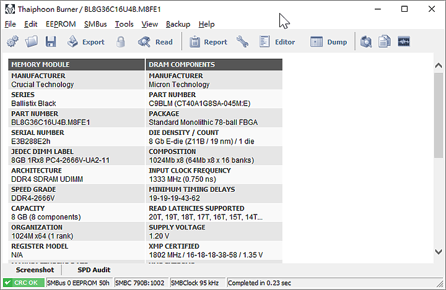The width and height of the screenshot is (446, 290).
Task: Click the Dump table icon
Action: [317, 42]
